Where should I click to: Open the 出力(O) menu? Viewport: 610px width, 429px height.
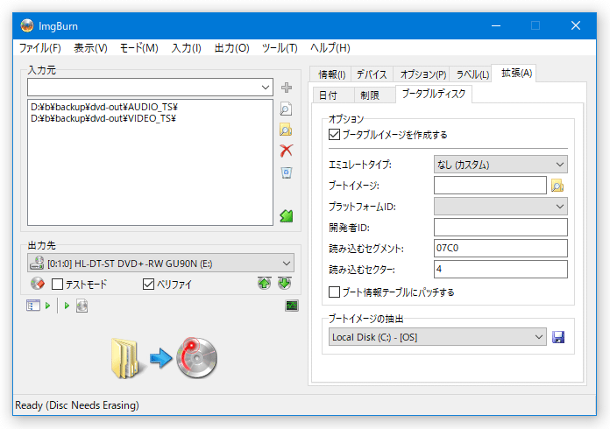[x=232, y=48]
